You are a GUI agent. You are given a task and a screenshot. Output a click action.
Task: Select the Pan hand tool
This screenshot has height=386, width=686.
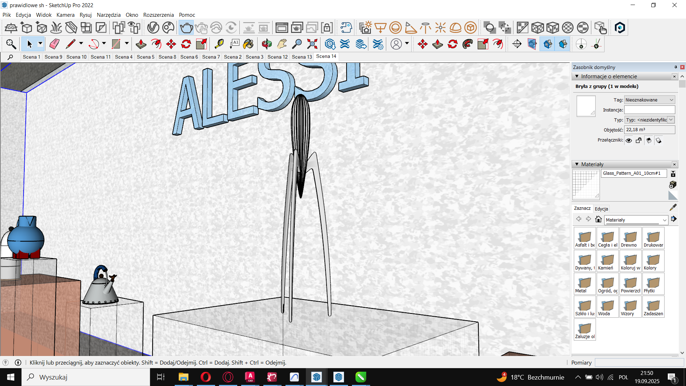[282, 44]
